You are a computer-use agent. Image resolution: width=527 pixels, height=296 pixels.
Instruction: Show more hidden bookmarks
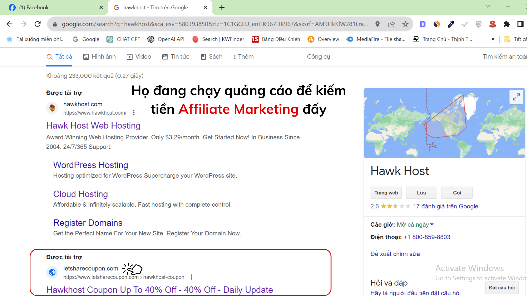[x=493, y=39]
